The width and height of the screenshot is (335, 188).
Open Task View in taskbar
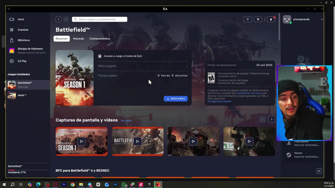point(21,185)
